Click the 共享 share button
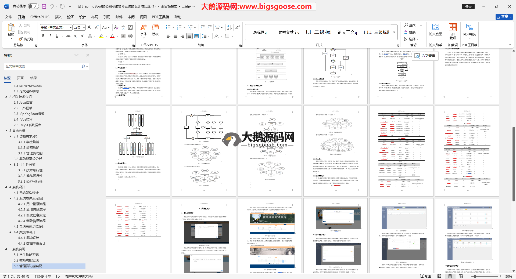The image size is (516, 279). point(504,17)
